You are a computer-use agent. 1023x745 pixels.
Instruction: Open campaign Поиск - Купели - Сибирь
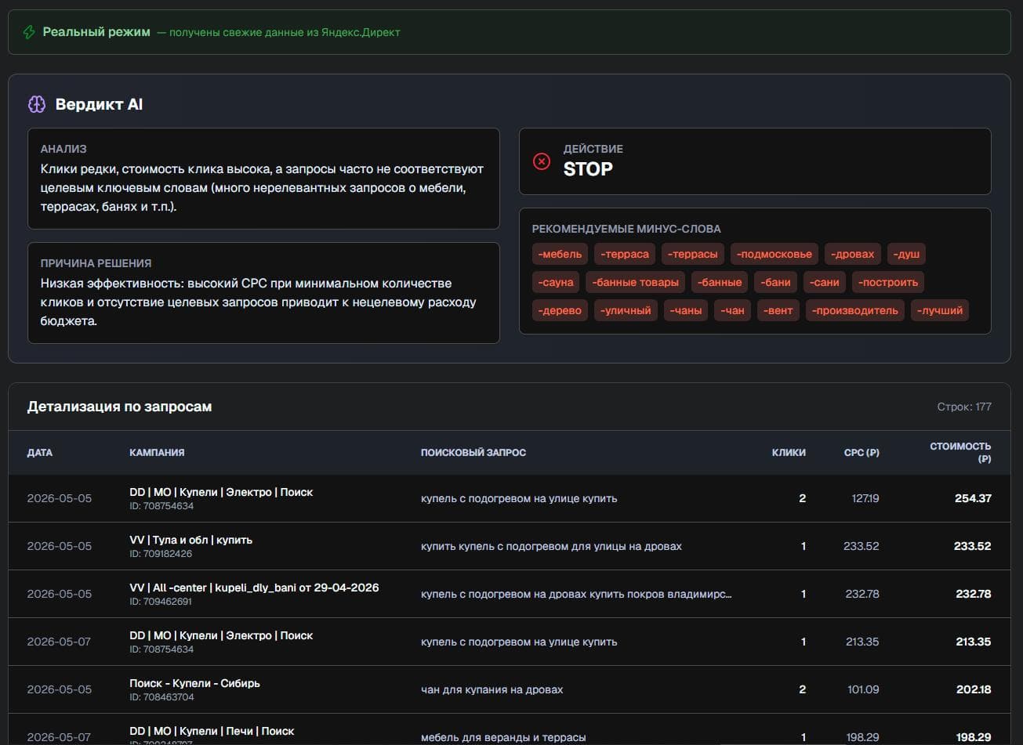click(x=194, y=683)
